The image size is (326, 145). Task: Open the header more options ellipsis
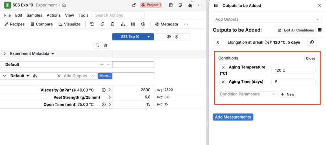[x=200, y=5]
